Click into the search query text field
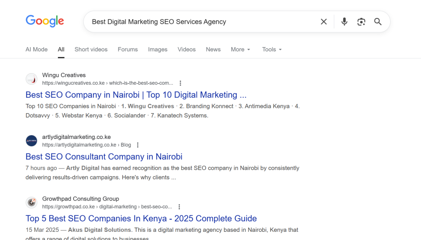The width and height of the screenshot is (421, 240). click(197, 22)
